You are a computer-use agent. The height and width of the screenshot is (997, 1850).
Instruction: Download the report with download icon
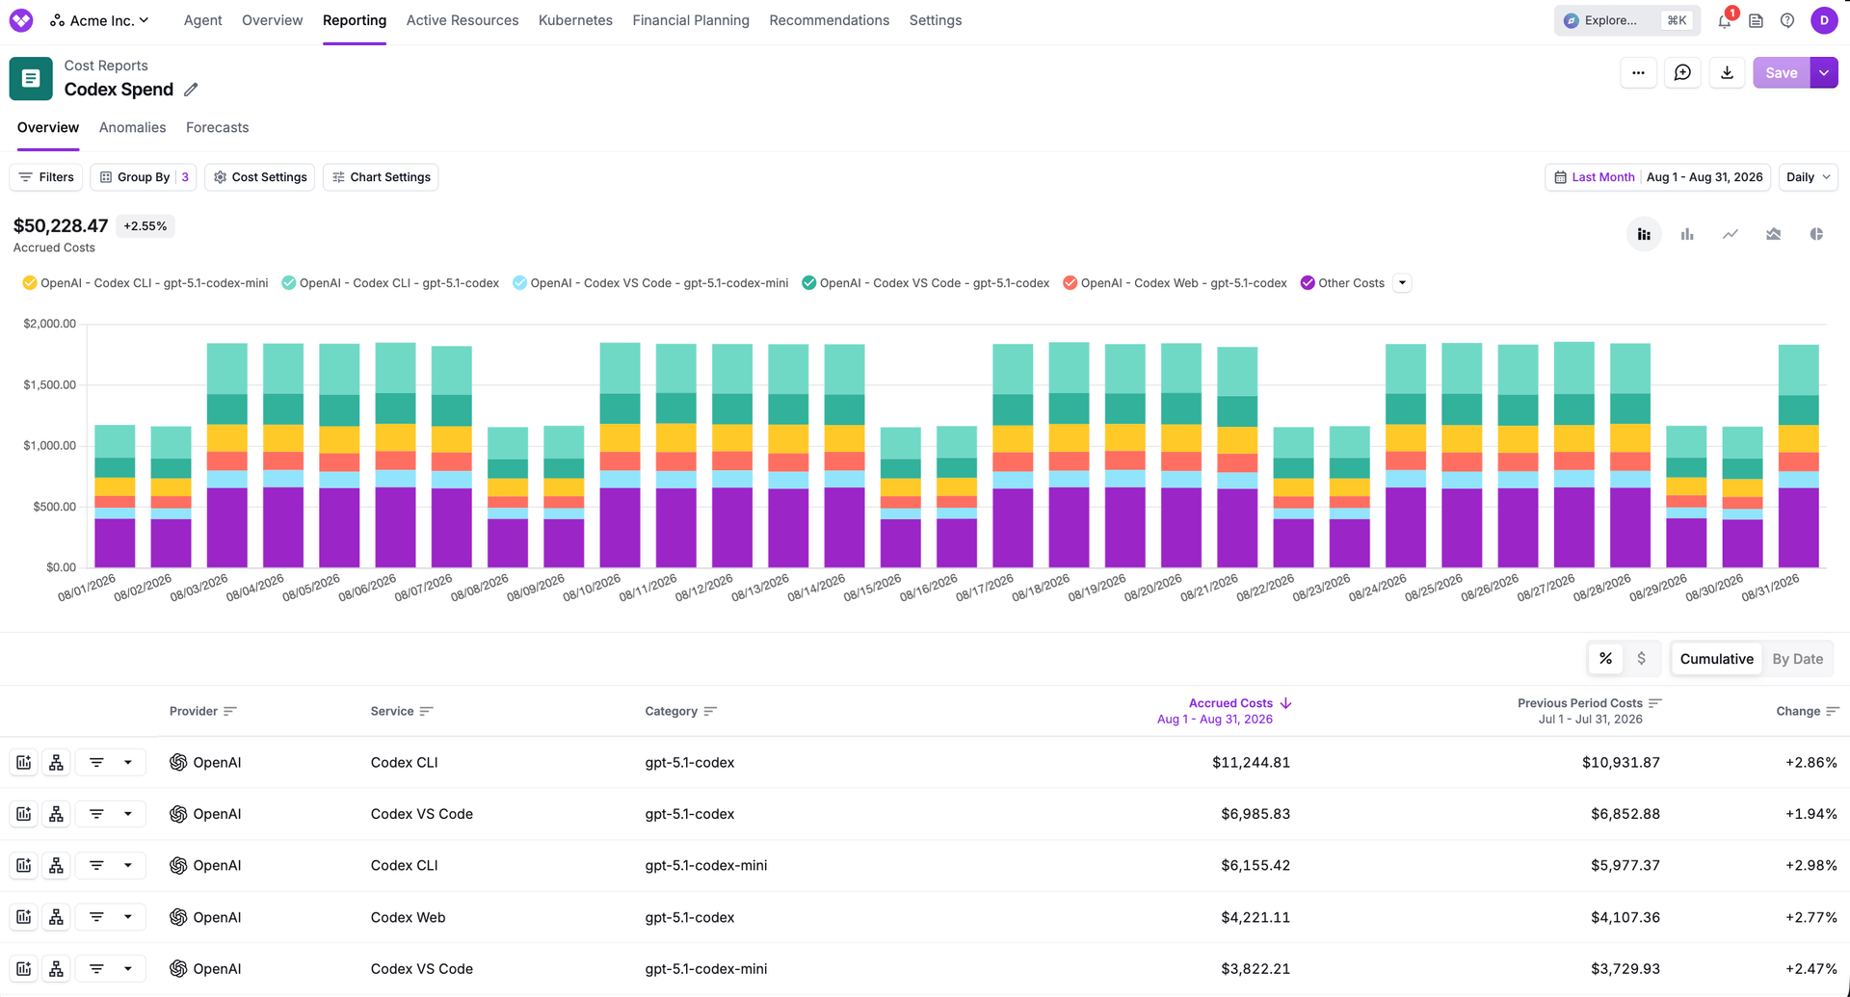point(1728,72)
